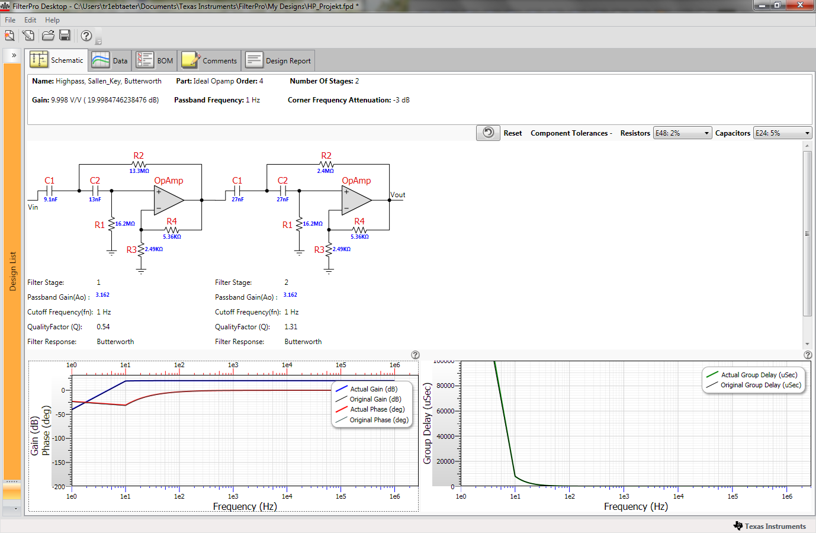Screen dimensions: 816x533
Task: Click stage 2 resistor R1 16.2MΩ
Action: click(x=300, y=225)
